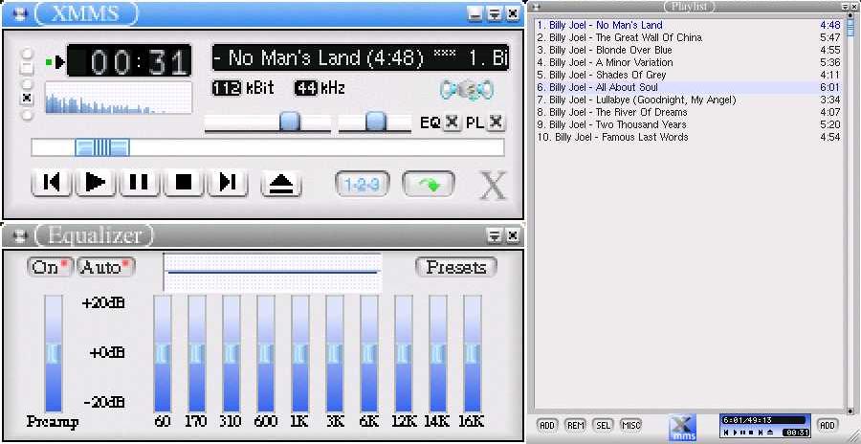Click the playlist scrollbar down arrow
Screen dimensions: 861x444
[851, 411]
